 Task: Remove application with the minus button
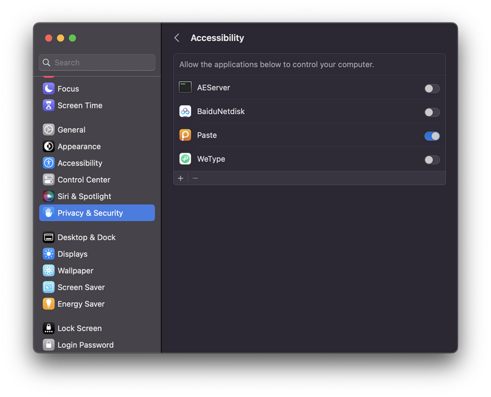click(196, 178)
